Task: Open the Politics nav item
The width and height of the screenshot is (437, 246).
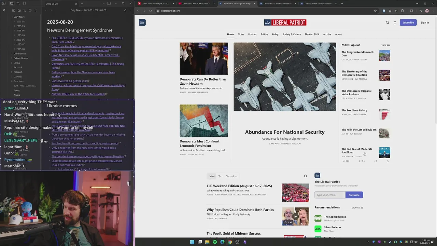Action: [x=264, y=34]
